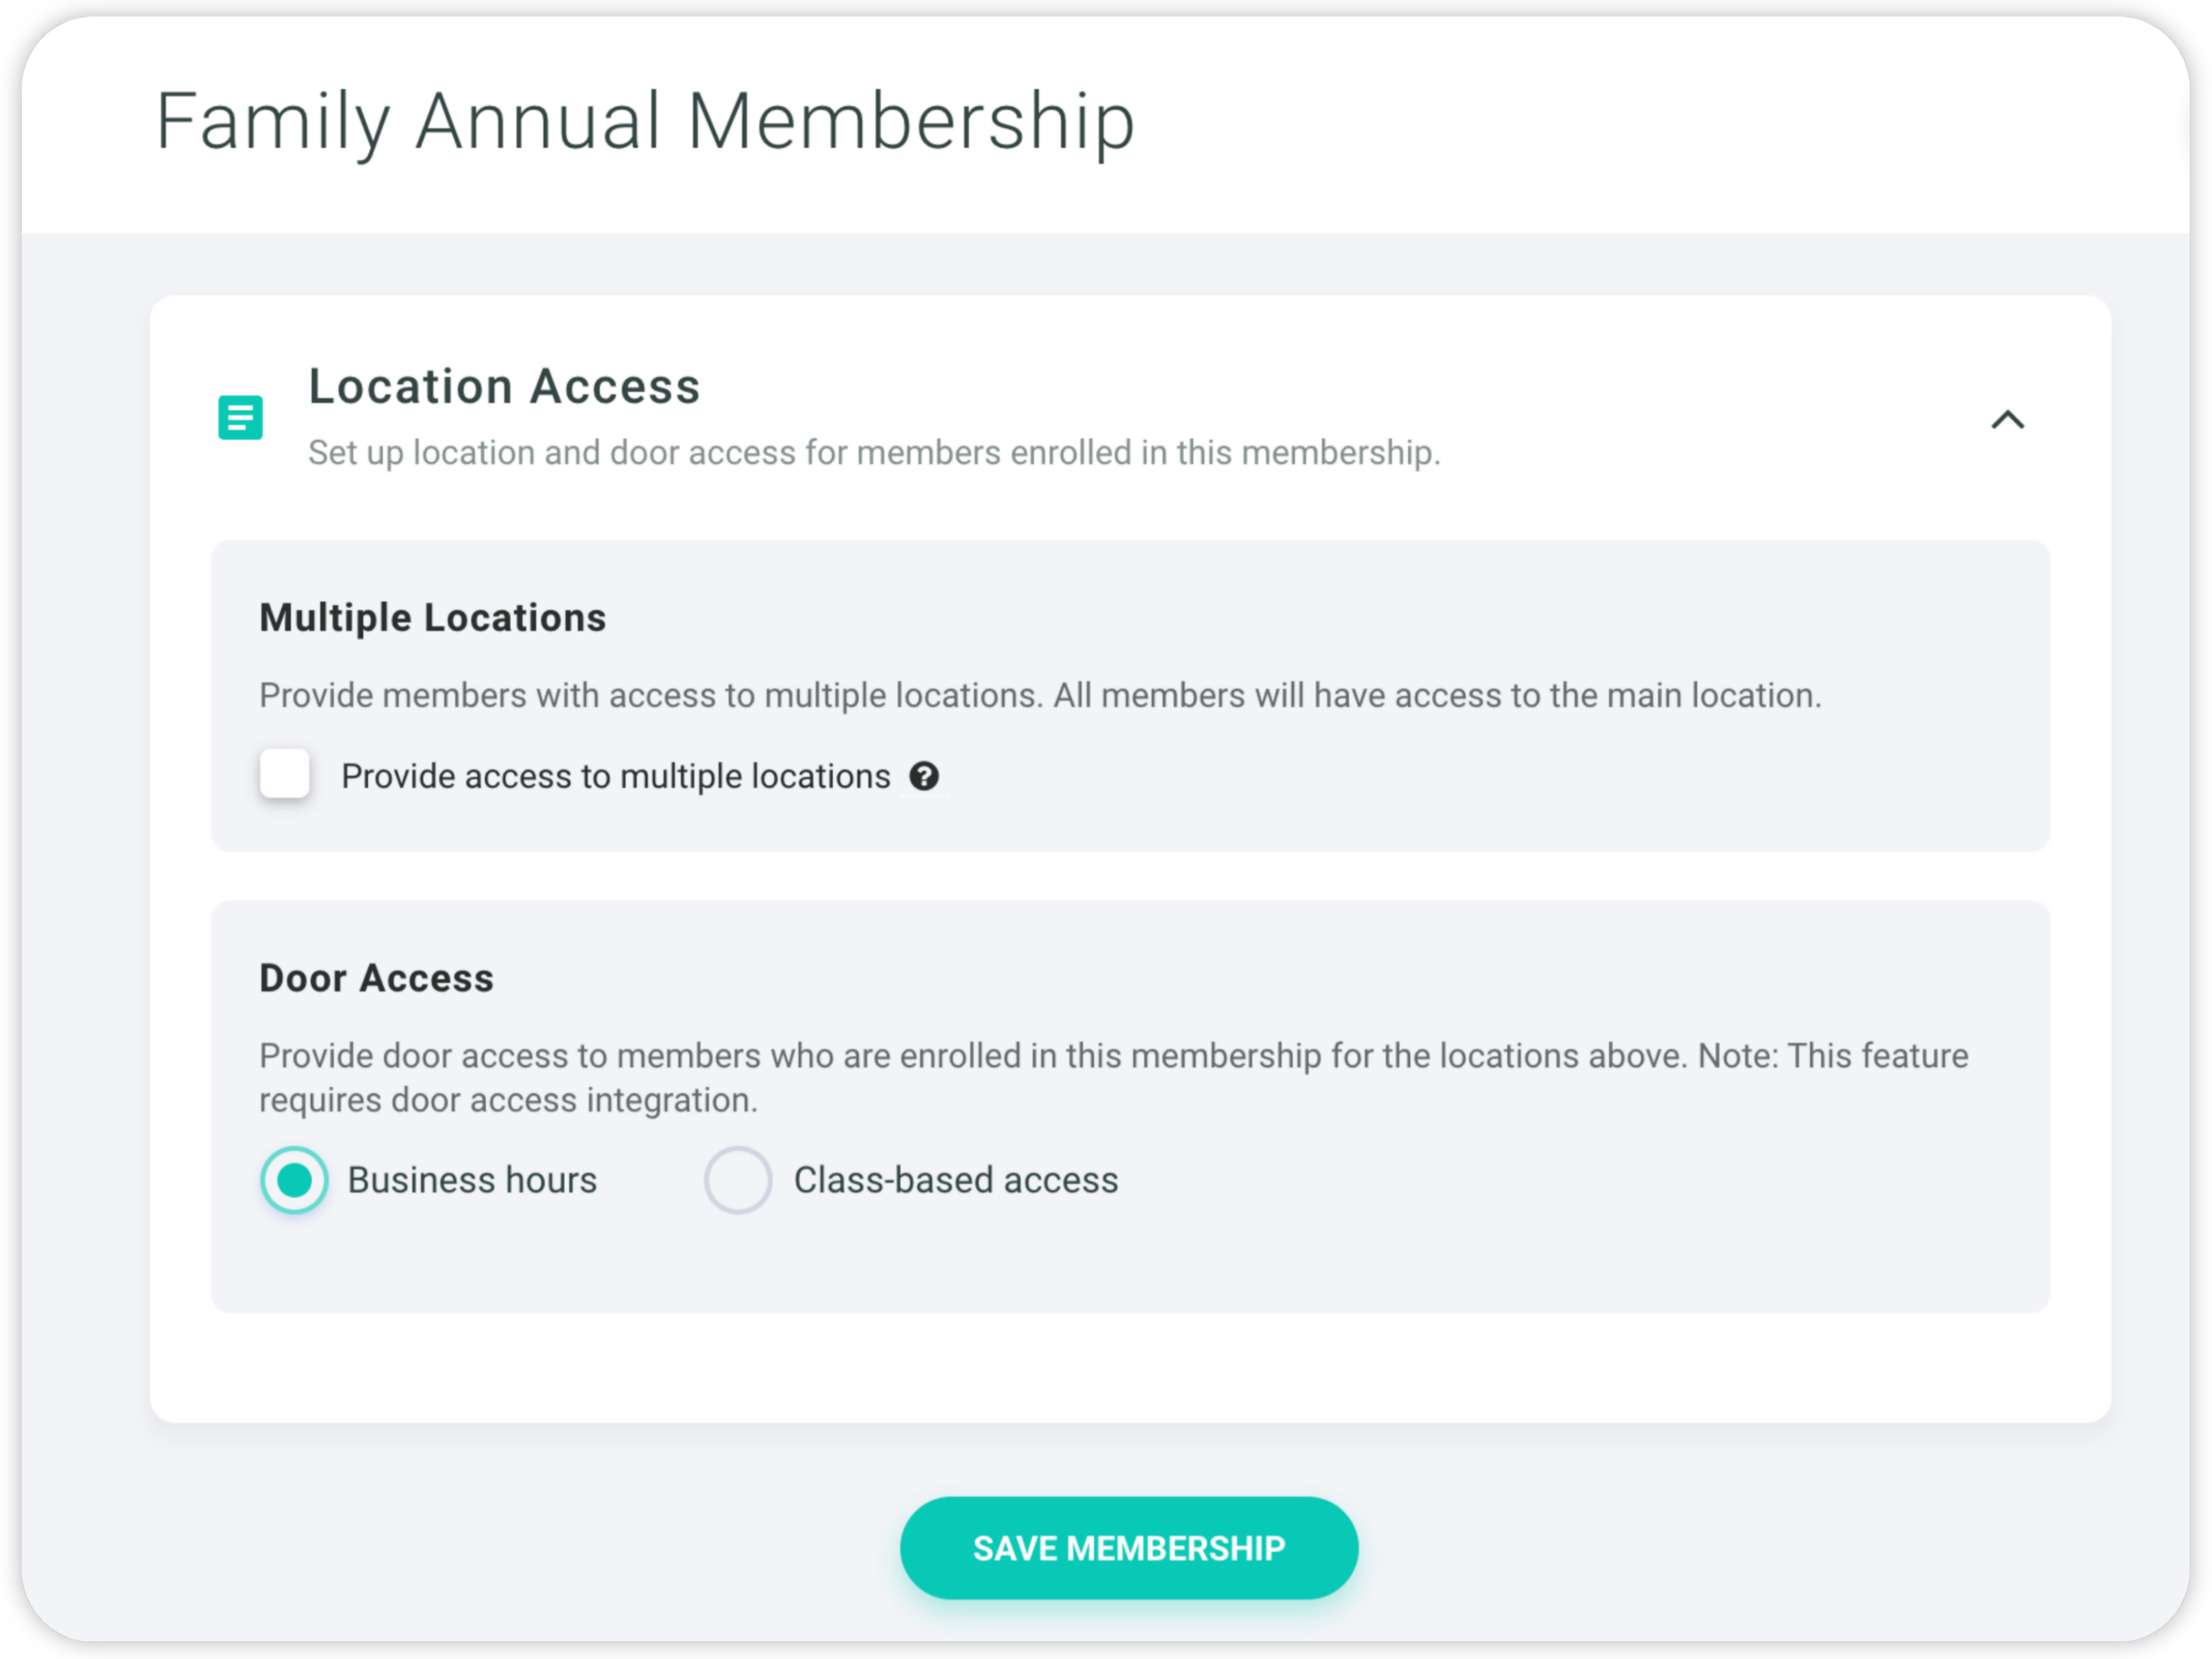Choose the Class-based access radio button
Screen dimensions: 2212x1659
click(737, 1180)
